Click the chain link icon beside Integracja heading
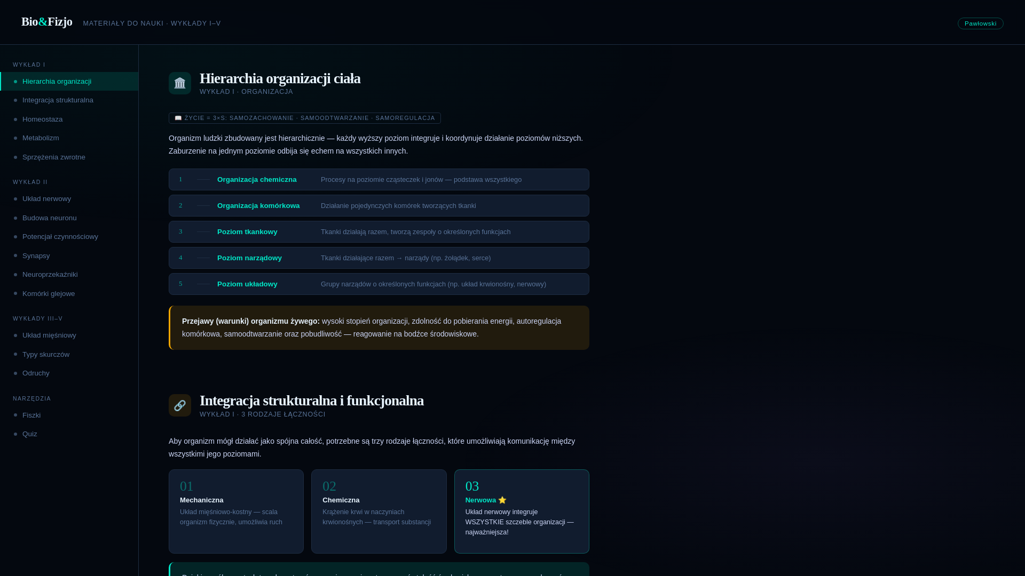Viewport: 1025px width, 576px height. point(180,405)
